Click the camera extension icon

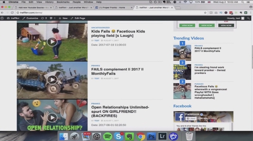(x=216, y=13)
